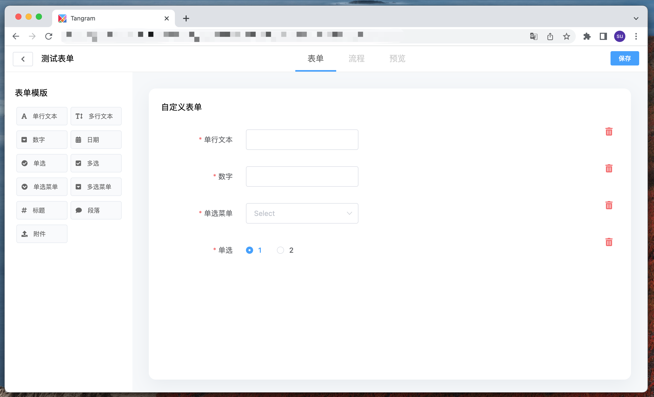
Task: Click the browser translate page icon
Action: coord(534,36)
